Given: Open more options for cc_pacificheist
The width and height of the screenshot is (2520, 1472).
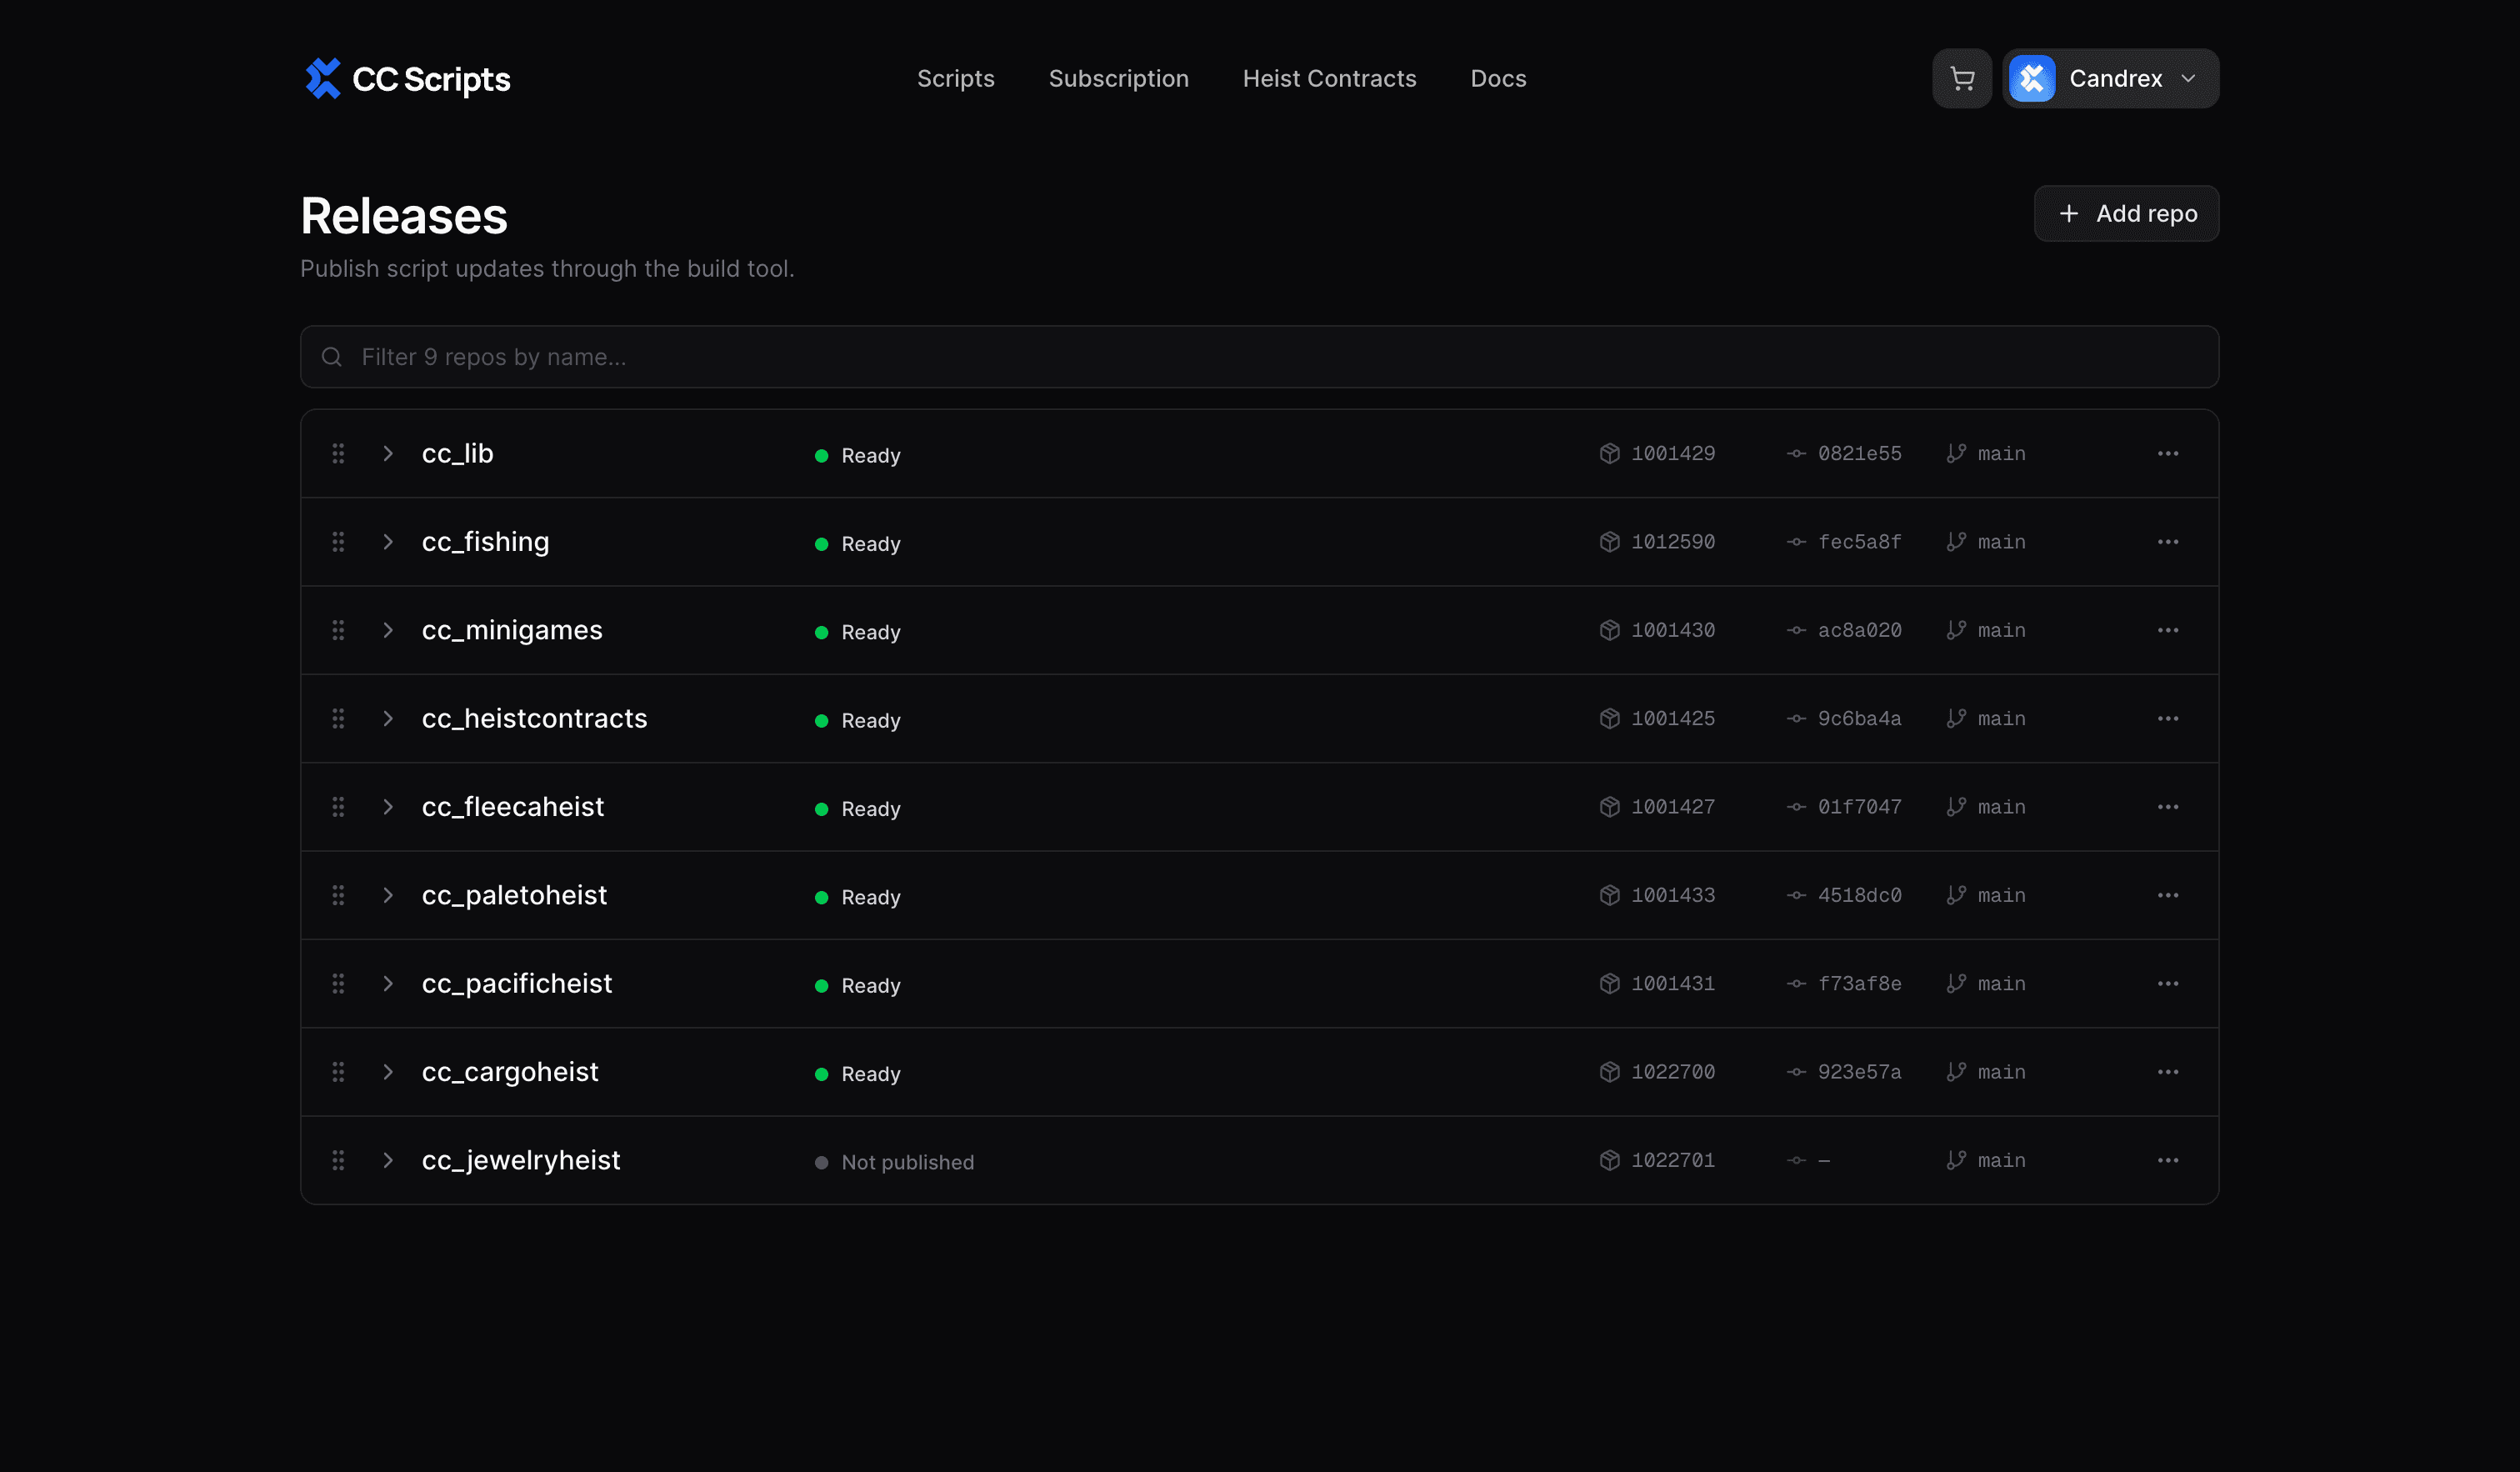Looking at the screenshot, I should 2168,983.
